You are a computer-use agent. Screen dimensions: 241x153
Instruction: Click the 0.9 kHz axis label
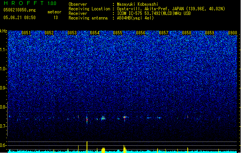pos(3,88)
